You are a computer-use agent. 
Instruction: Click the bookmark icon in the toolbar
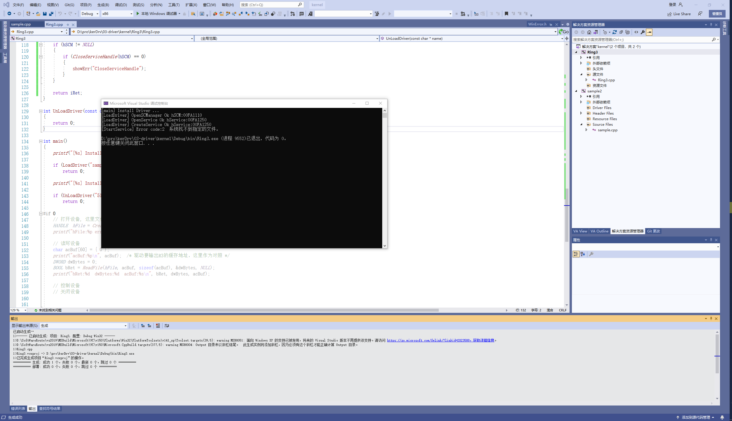pos(506,13)
